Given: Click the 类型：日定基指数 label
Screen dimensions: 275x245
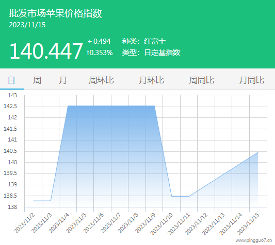Looking at the screenshot, I should [151, 52].
